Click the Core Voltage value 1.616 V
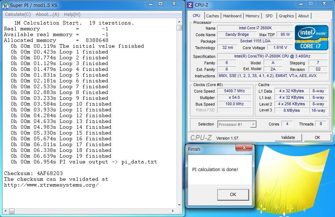This screenshot has height=217, width=335. point(280,47)
